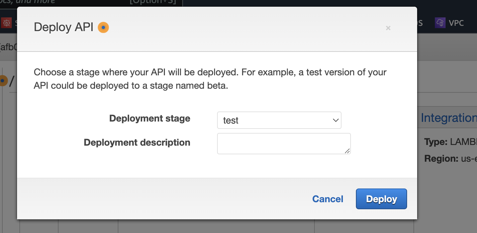The height and width of the screenshot is (233, 477).
Task: Open the Deployment stage dropdown
Action: coord(279,120)
